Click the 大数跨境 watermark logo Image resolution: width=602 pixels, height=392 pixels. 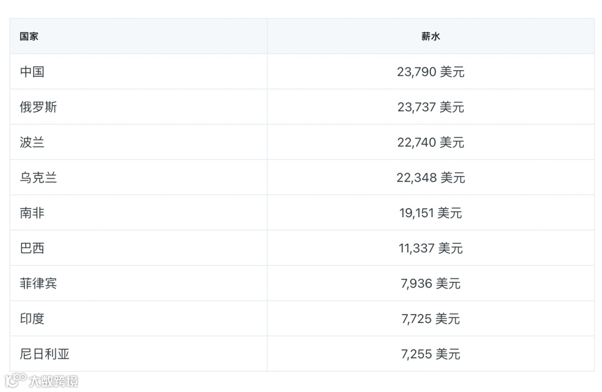pos(41,380)
